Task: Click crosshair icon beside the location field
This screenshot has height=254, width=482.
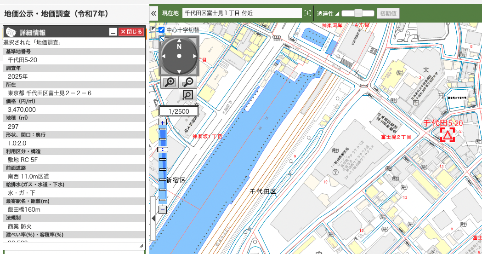Action: tap(307, 13)
